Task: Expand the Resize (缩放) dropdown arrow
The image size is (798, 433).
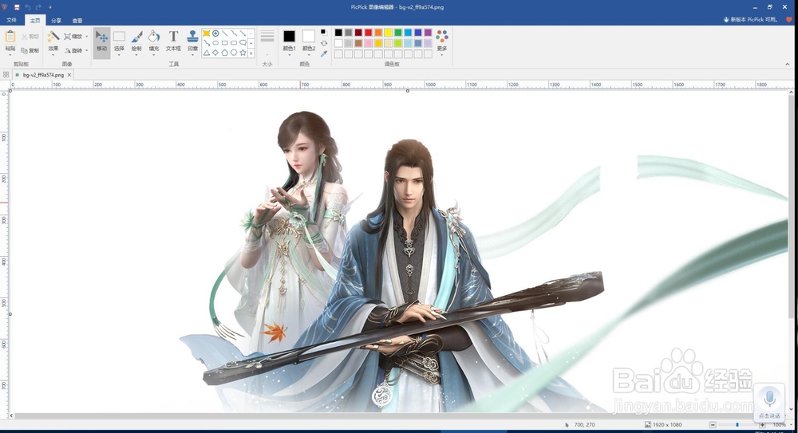Action: (x=86, y=37)
